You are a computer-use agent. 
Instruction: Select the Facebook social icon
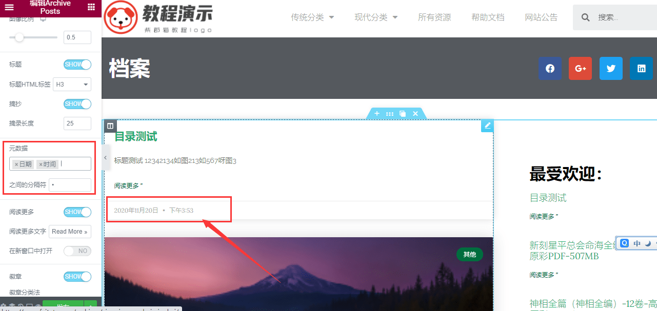[550, 68]
